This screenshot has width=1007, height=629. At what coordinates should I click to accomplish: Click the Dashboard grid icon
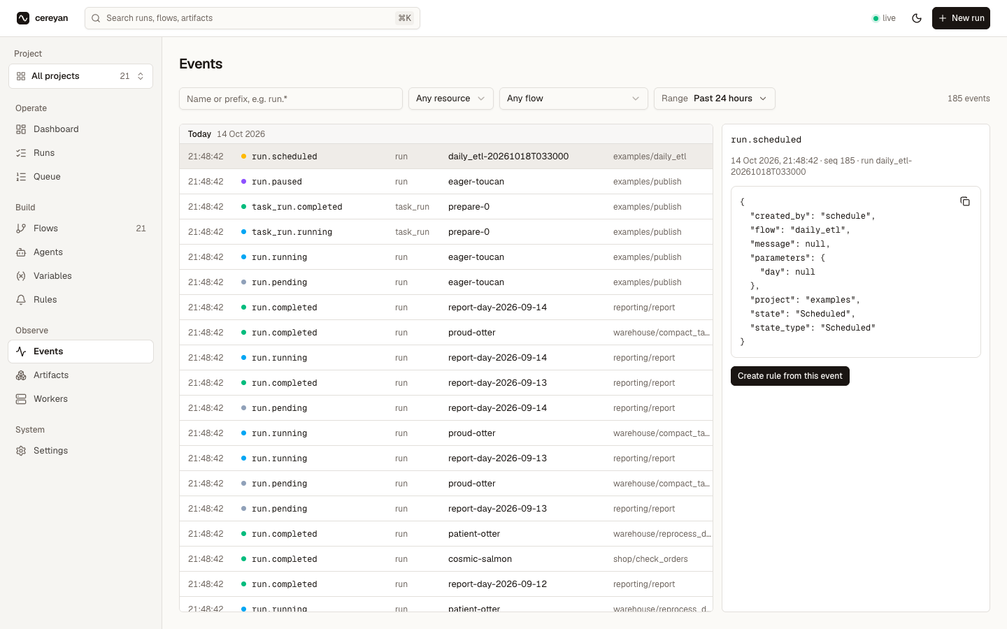click(x=21, y=129)
